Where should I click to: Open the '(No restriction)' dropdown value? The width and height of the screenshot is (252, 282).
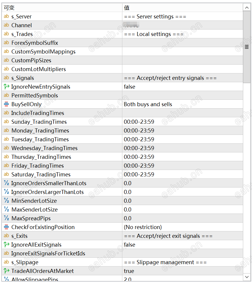pyautogui.click(x=143, y=227)
